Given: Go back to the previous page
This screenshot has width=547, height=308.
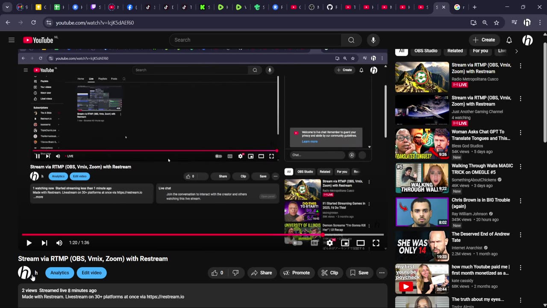Looking at the screenshot, I should coord(8,23).
